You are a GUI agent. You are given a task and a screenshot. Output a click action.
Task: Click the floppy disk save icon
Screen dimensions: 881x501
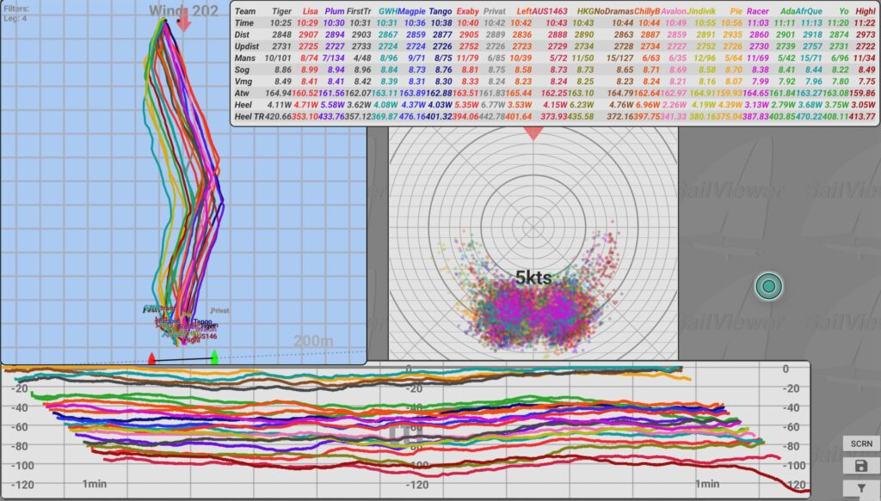[x=860, y=466]
